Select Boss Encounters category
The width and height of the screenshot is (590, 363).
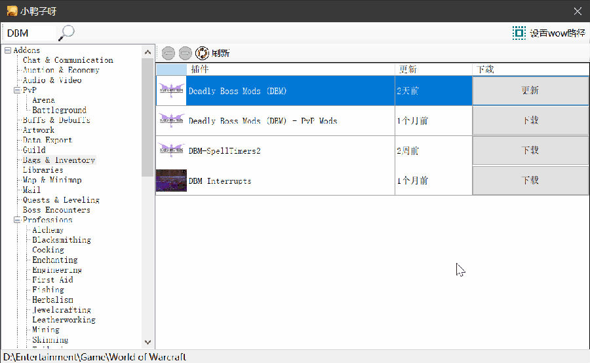pos(56,210)
